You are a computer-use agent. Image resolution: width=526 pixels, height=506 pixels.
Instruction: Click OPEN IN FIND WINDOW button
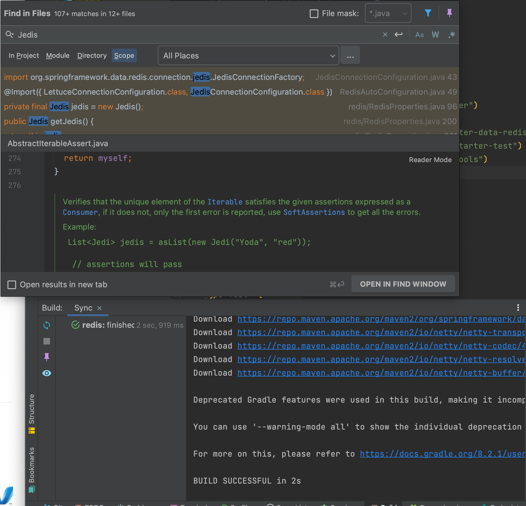[x=403, y=284]
